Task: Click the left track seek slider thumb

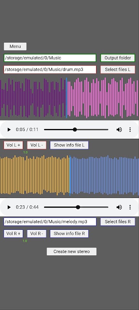Action: [x=75, y=130]
